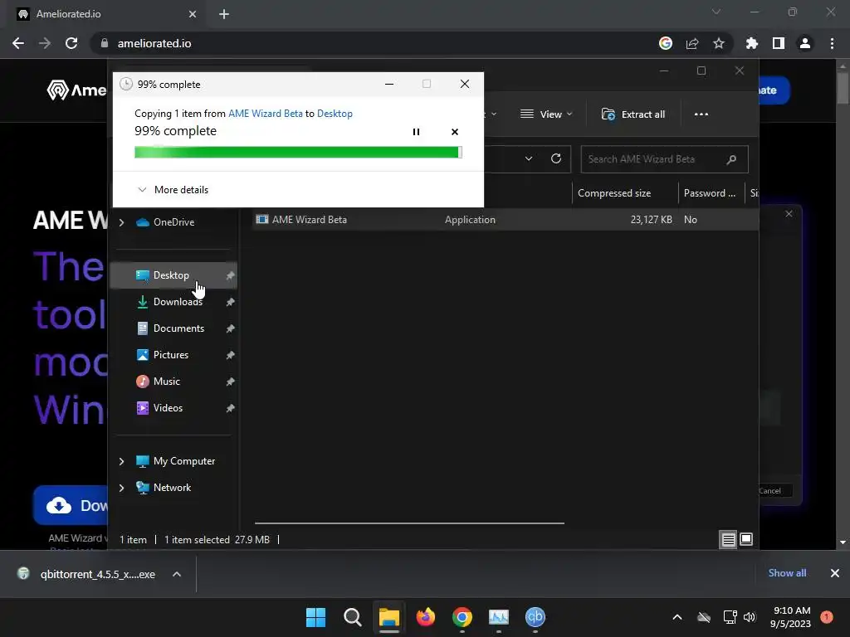The image size is (850, 637).
Task: Open Chrome Extensions puzzle icon
Action: [x=752, y=43]
